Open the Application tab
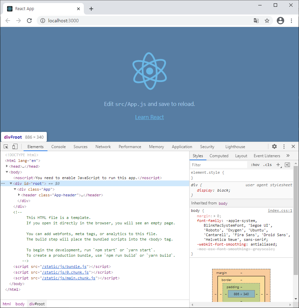This screenshot has height=308, width=299. [182, 147]
